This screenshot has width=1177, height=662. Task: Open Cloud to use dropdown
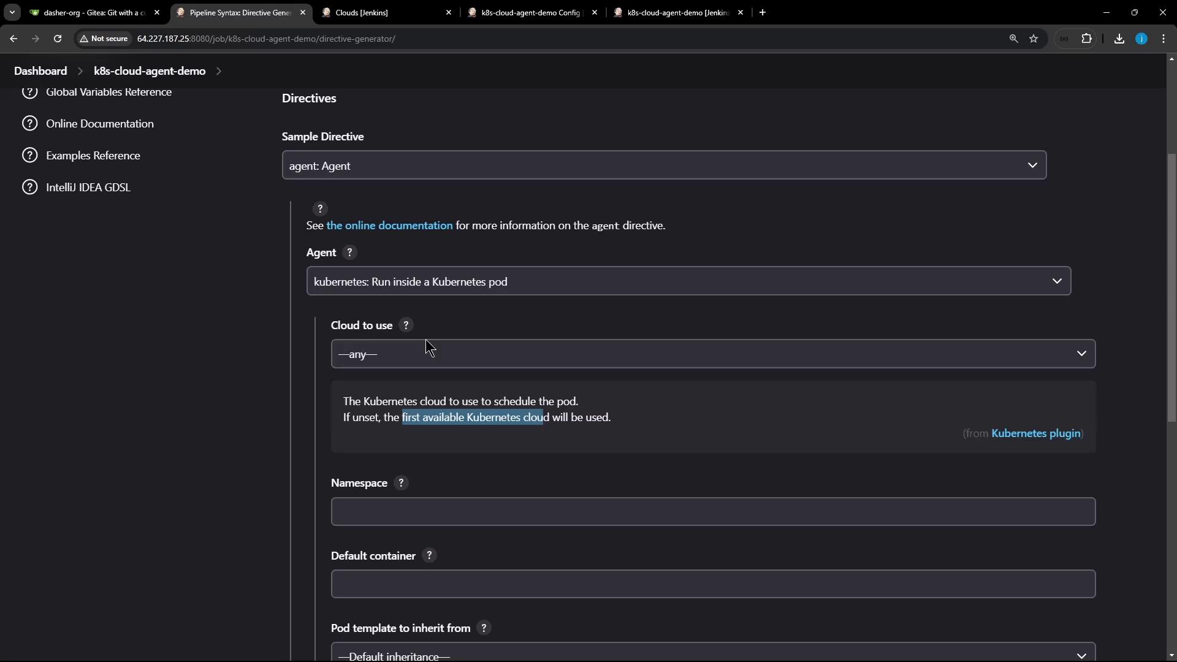[712, 354]
